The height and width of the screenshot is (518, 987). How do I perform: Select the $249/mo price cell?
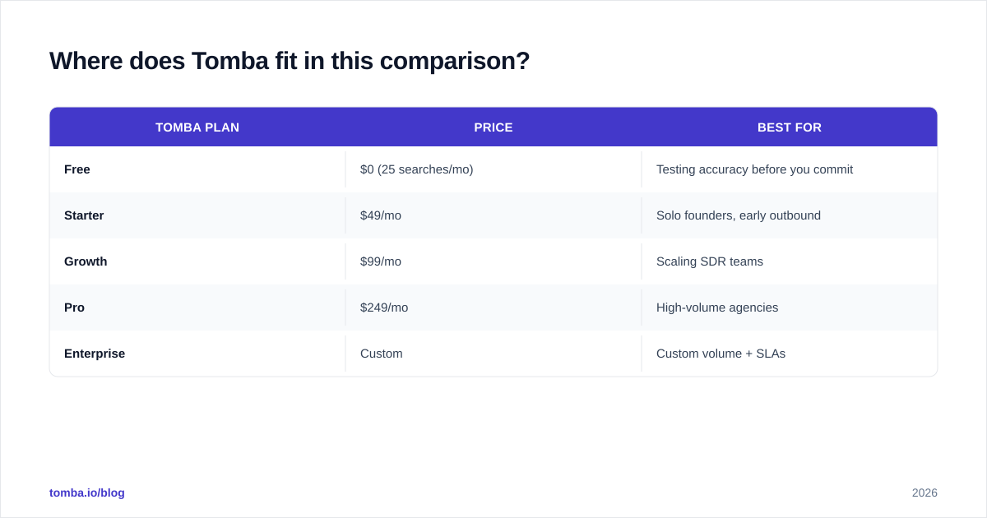(493, 308)
